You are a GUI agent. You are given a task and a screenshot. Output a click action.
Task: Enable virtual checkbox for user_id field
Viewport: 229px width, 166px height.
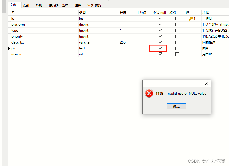pos(177,54)
